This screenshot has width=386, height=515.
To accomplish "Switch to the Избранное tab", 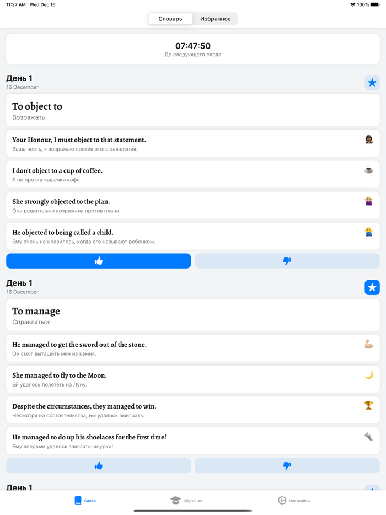I will pyautogui.click(x=215, y=18).
